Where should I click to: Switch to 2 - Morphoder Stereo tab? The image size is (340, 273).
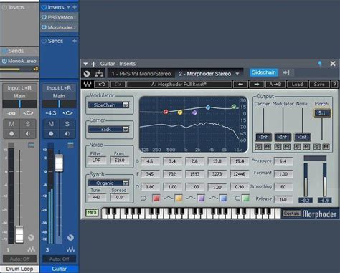204,74
